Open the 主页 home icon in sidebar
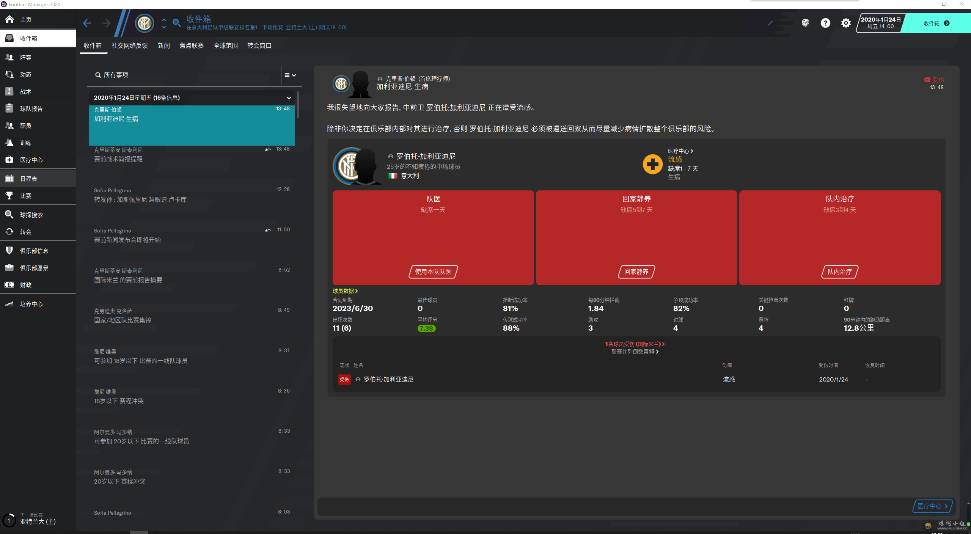Viewport: 971px width, 534px height. click(9, 19)
